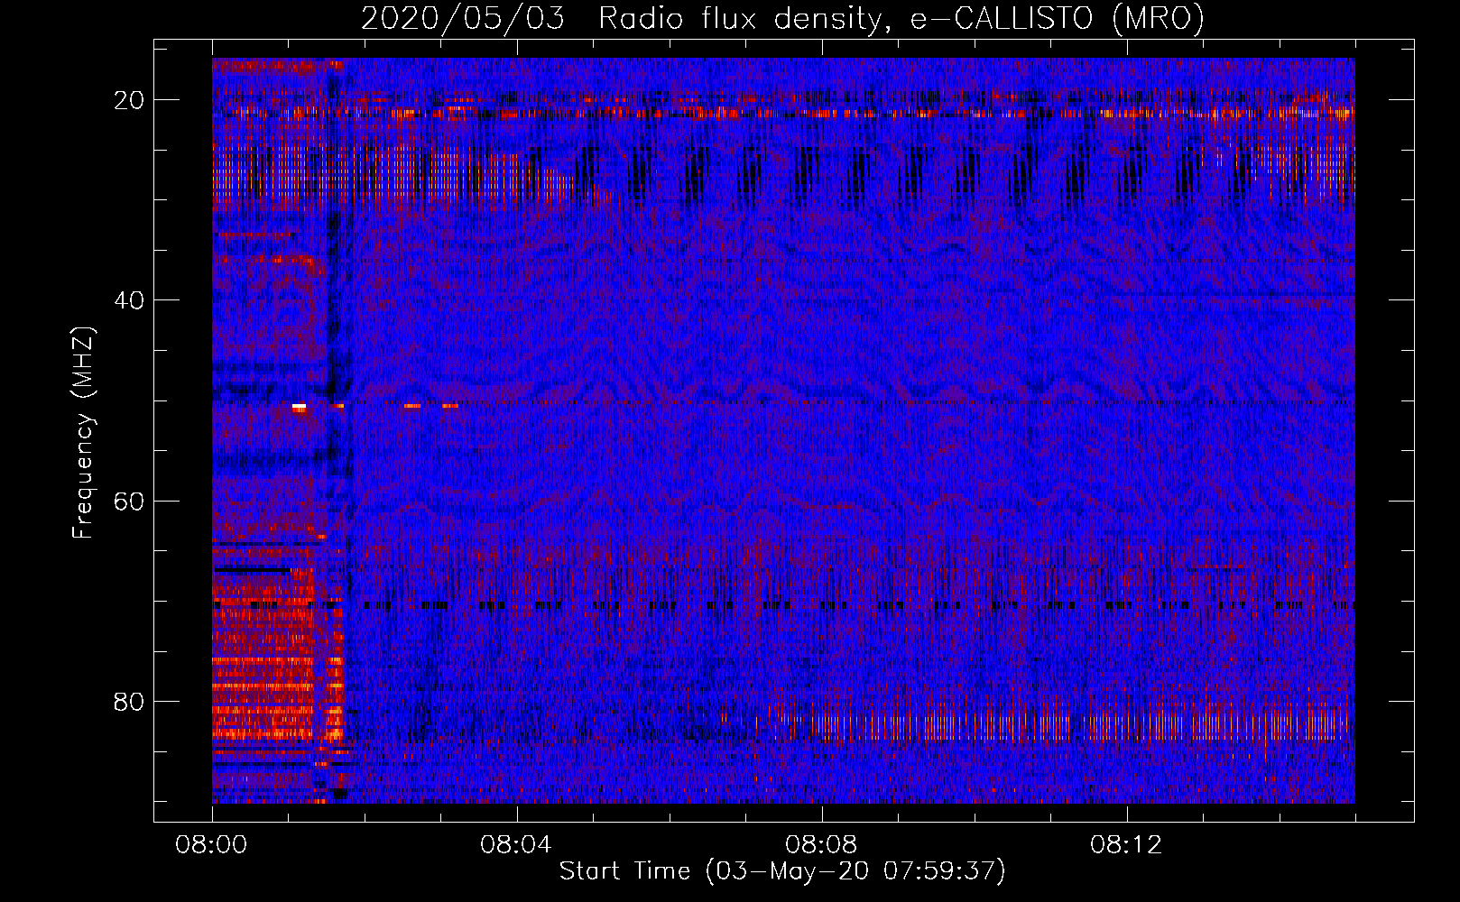Click the 'Start Time' axis caption
Viewport: 1460px width, 902px height.
click(781, 870)
